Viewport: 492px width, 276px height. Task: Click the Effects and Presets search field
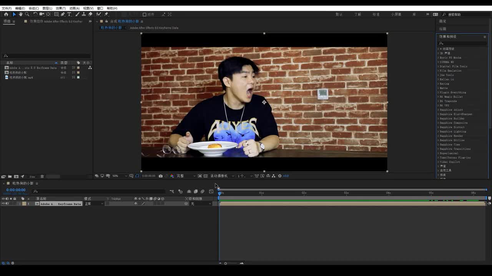pyautogui.click(x=462, y=43)
